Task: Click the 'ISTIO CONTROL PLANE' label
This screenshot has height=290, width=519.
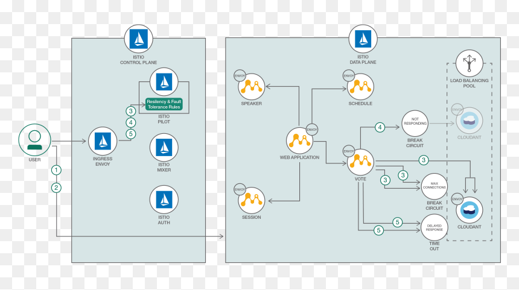Action: pos(138,60)
